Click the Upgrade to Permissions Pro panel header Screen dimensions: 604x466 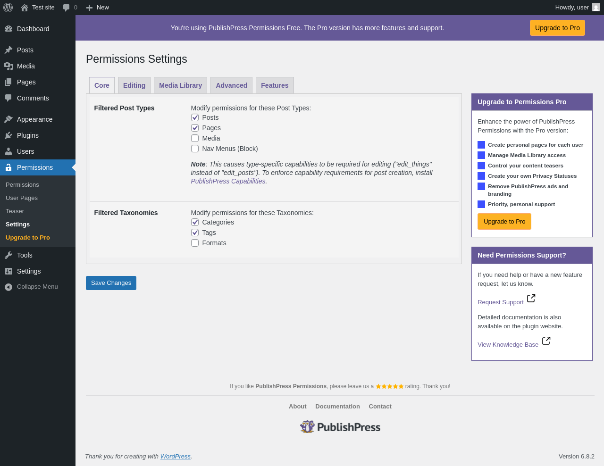point(532,102)
